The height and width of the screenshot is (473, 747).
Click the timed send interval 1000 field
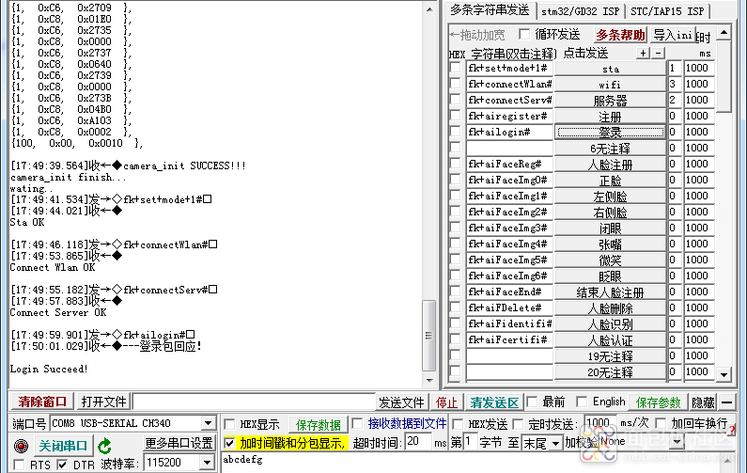[599, 423]
